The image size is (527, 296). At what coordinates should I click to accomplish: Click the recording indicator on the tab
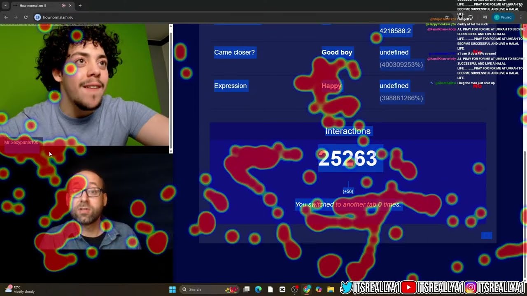63,6
